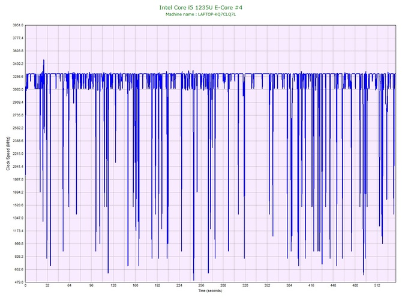The image size is (402, 301).
Task: Click the 826.2 y-axis value
Action: point(19,257)
